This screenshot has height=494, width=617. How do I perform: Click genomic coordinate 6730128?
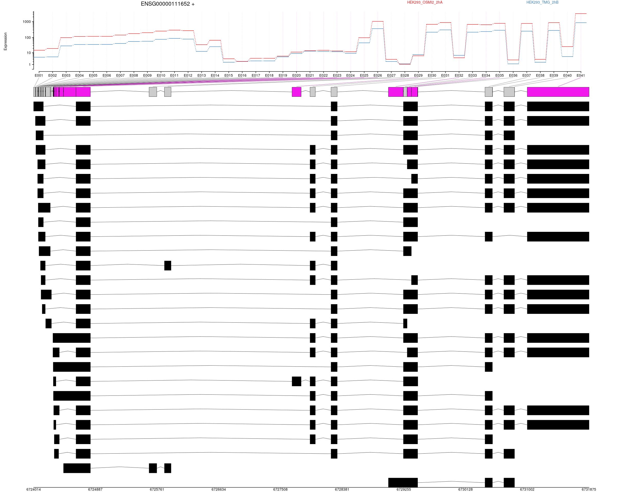(x=465, y=489)
